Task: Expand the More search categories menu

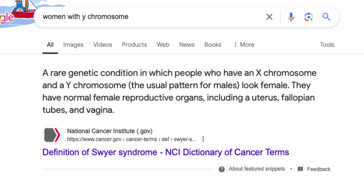Action: (244, 44)
